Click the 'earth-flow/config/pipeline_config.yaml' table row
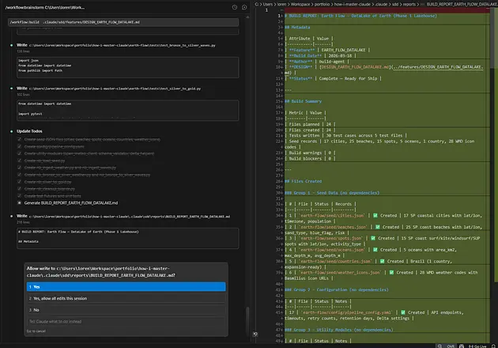This screenshot has width=498, height=348. pos(374,316)
